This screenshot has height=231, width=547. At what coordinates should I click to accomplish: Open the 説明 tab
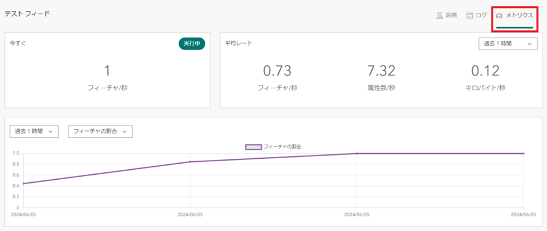pos(446,15)
